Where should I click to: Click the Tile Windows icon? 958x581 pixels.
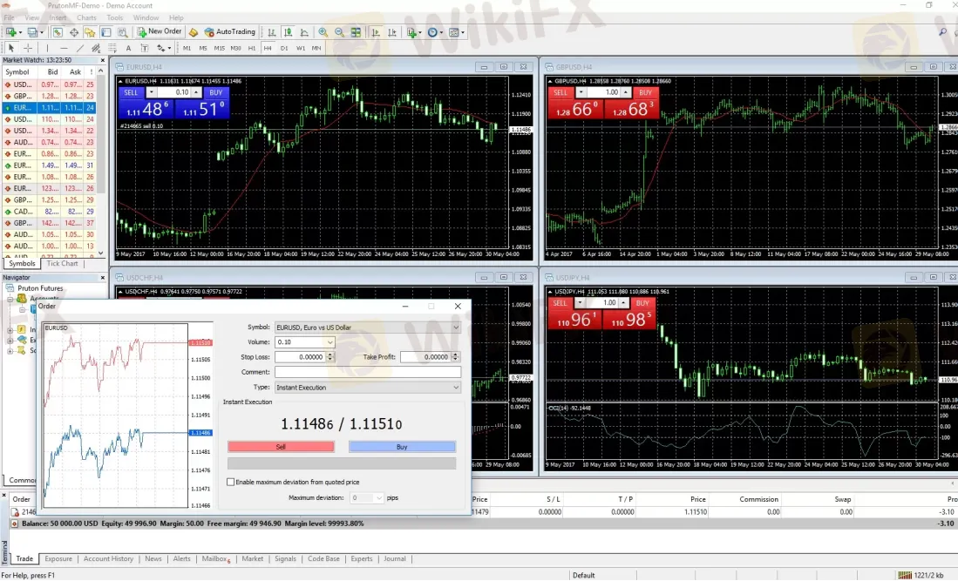tap(357, 32)
